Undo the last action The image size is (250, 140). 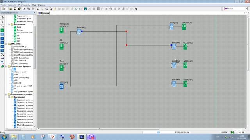38,9
